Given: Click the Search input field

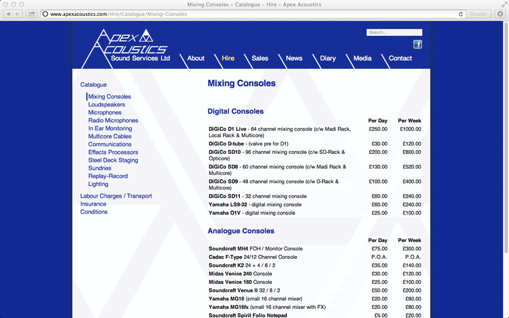Looking at the screenshot, I should [394, 32].
